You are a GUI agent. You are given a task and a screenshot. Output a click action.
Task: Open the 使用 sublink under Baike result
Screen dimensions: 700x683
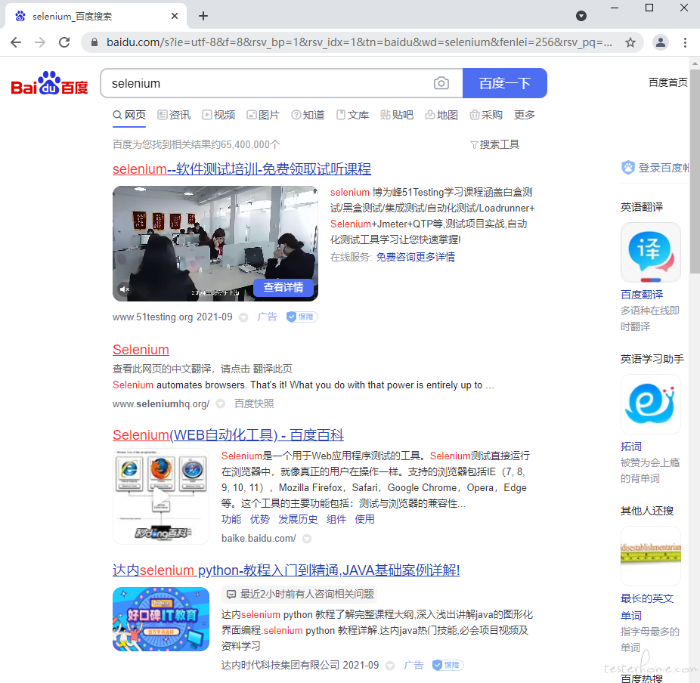tap(364, 519)
